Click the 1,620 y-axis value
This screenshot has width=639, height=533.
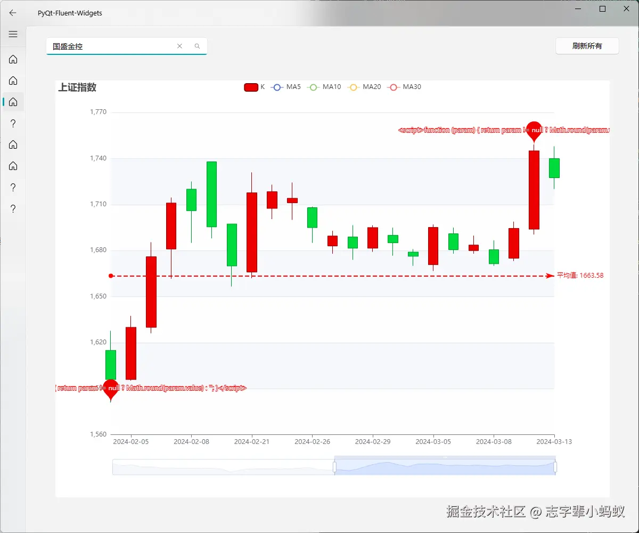[x=97, y=342]
